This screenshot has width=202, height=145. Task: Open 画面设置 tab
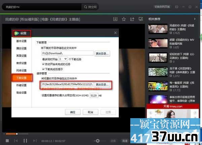(22, 56)
